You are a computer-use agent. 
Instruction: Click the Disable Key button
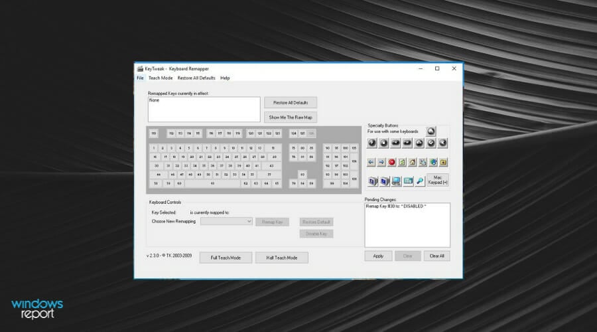[x=316, y=234]
